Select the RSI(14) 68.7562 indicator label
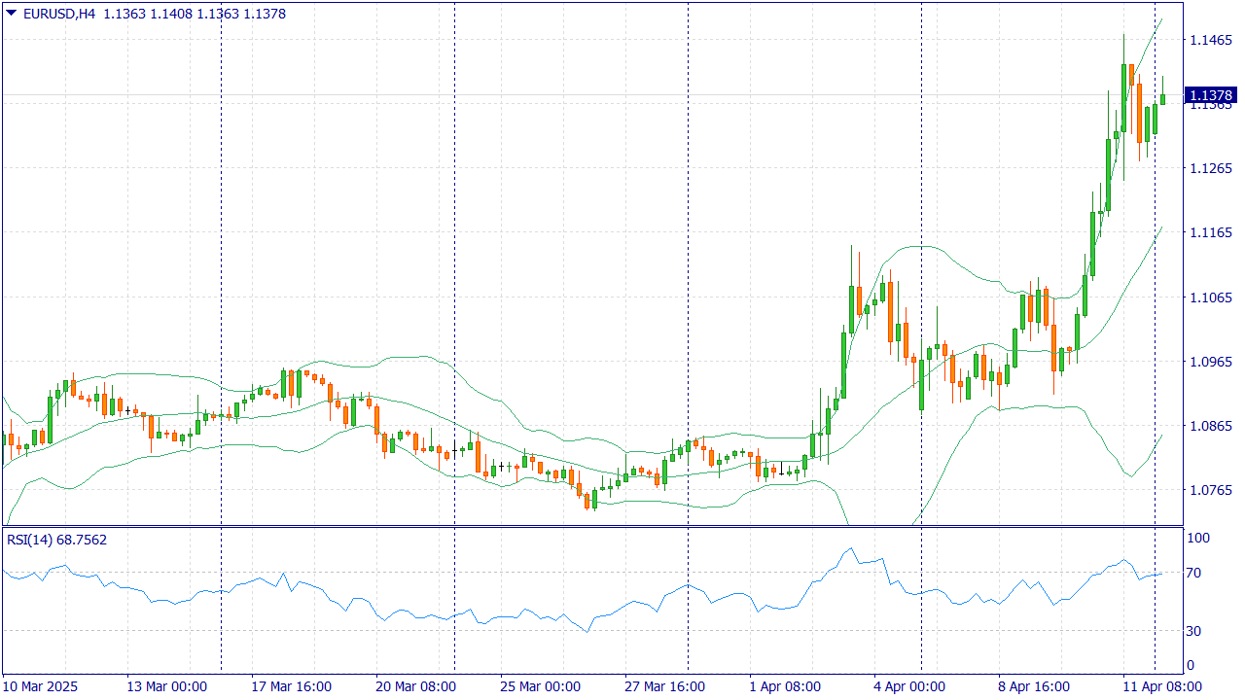 tap(57, 540)
